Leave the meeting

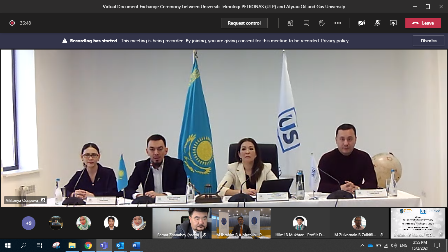pos(423,23)
